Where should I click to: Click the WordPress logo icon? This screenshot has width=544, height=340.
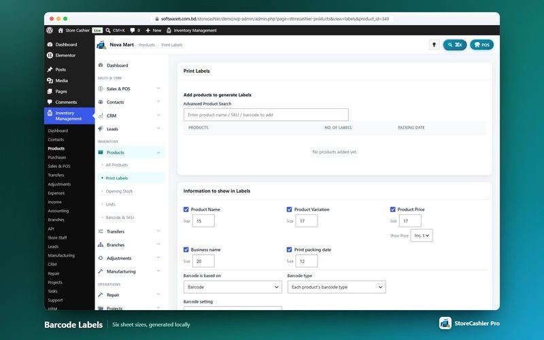click(50, 30)
